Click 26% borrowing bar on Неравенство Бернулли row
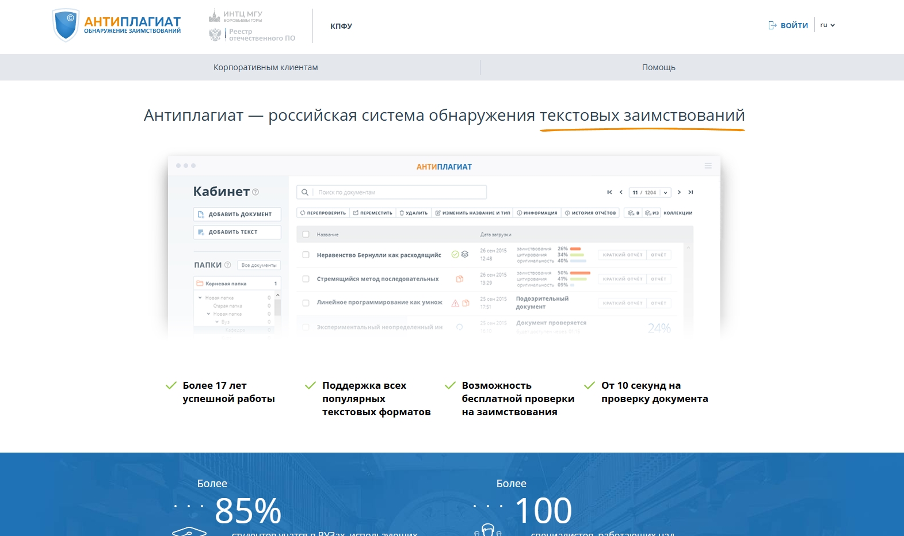 coord(575,249)
